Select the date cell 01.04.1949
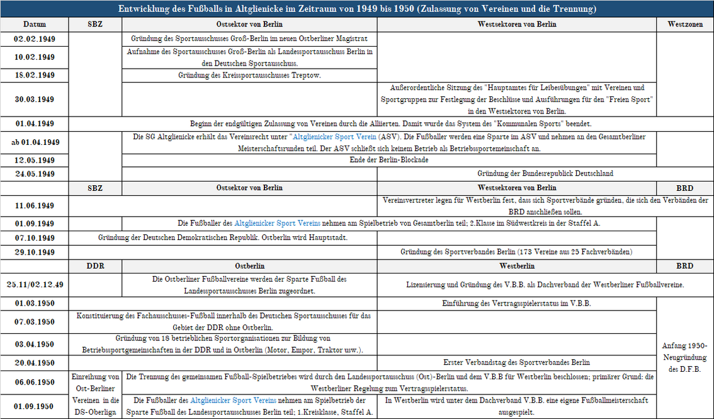The height and width of the screenshot is (419, 714). (x=35, y=124)
